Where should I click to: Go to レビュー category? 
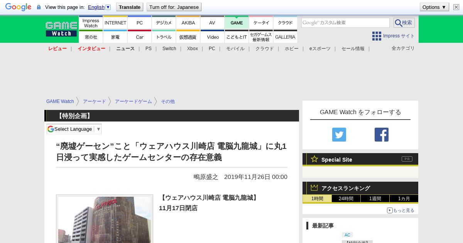(x=57, y=49)
